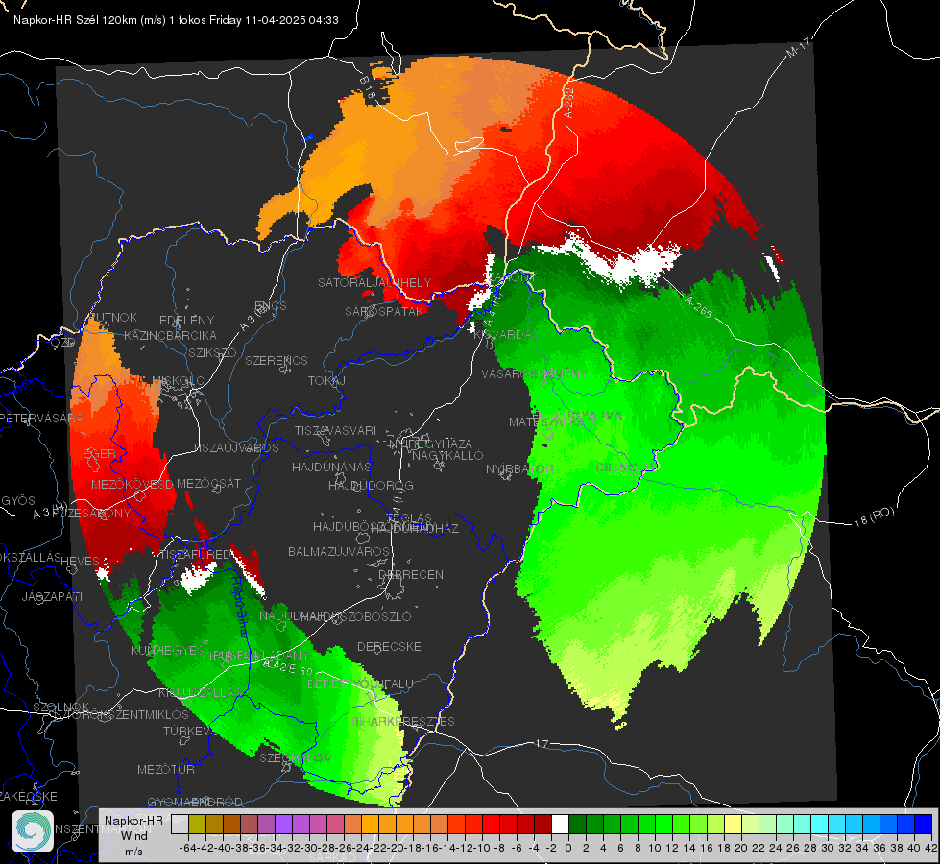Select the FUZESABONY label
Image resolution: width=940 pixels, height=864 pixels.
tap(91, 513)
